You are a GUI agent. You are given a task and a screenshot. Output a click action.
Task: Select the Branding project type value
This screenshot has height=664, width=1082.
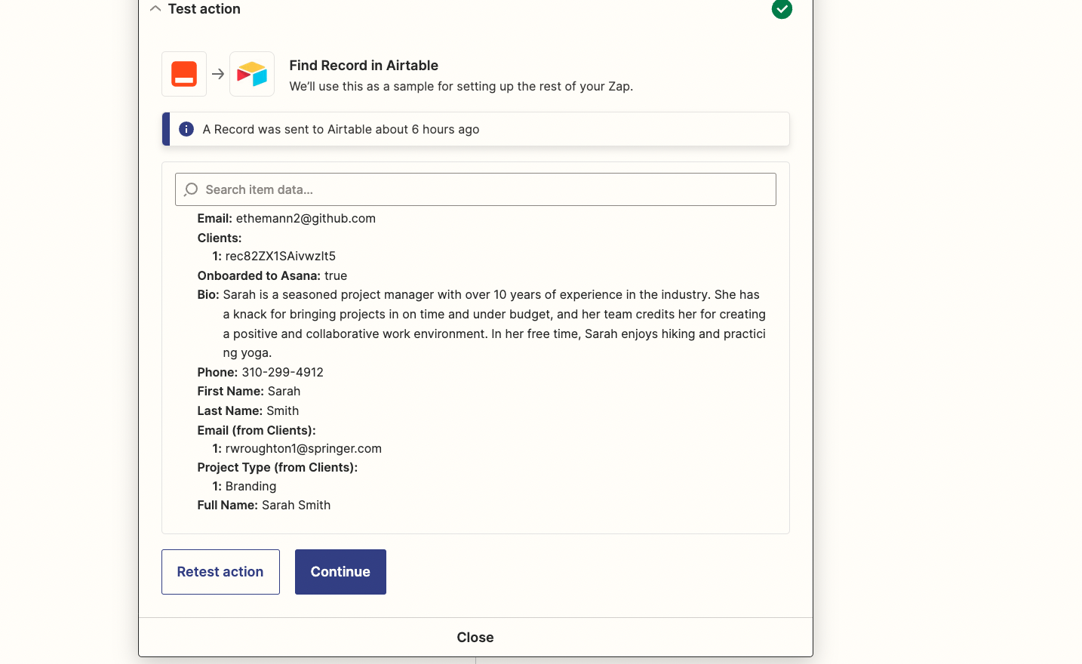[251, 487]
